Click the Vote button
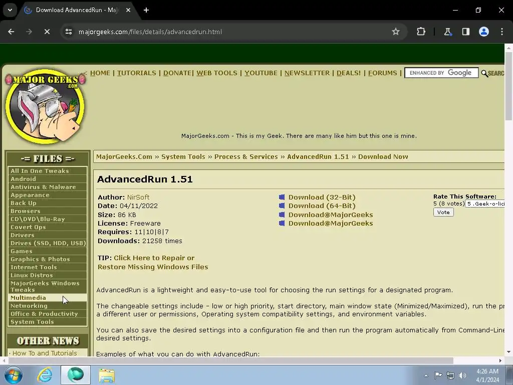The image size is (513, 385). [x=443, y=212]
